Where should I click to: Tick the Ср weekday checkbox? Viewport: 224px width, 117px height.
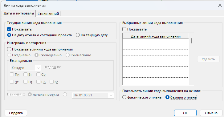pyautogui.click(x=38, y=75)
